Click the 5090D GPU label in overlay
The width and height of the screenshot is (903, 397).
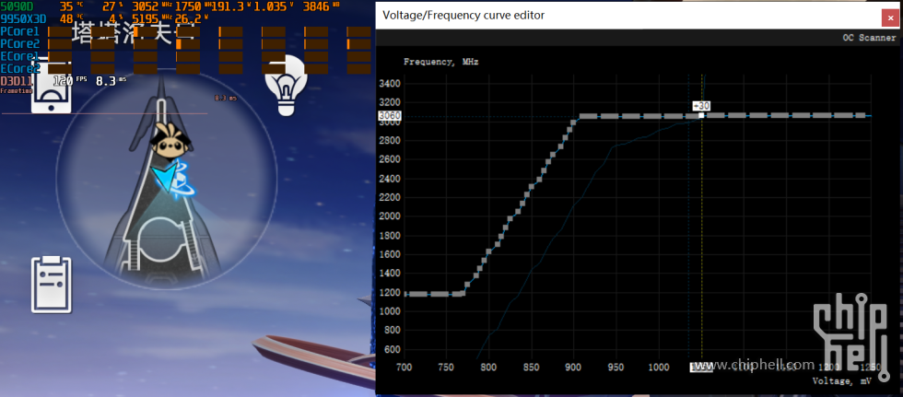click(17, 6)
